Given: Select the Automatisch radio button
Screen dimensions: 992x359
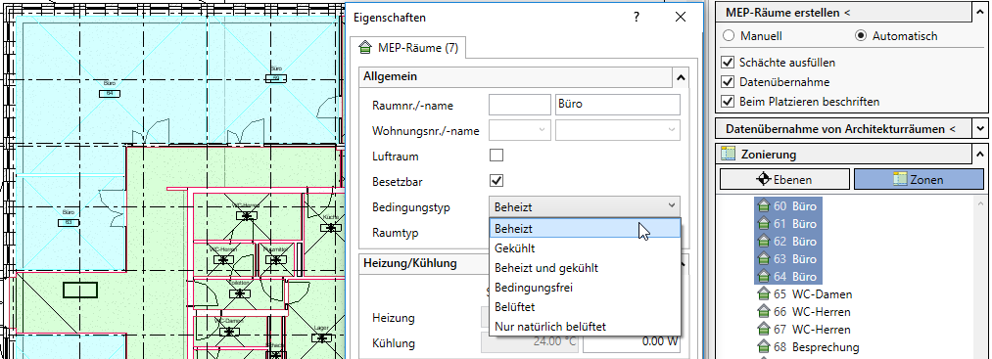Looking at the screenshot, I should point(861,36).
